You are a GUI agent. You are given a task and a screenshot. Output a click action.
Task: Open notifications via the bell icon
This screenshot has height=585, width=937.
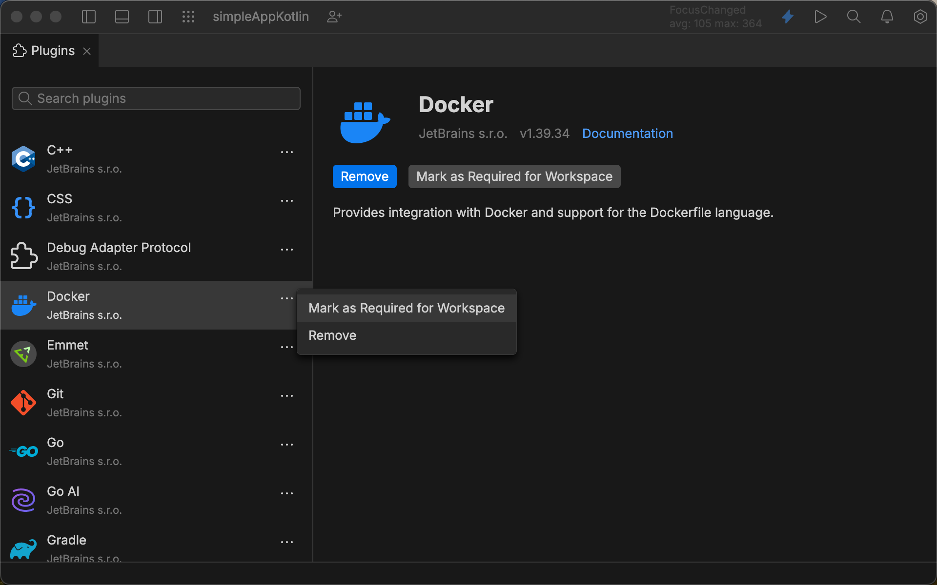[x=887, y=16]
